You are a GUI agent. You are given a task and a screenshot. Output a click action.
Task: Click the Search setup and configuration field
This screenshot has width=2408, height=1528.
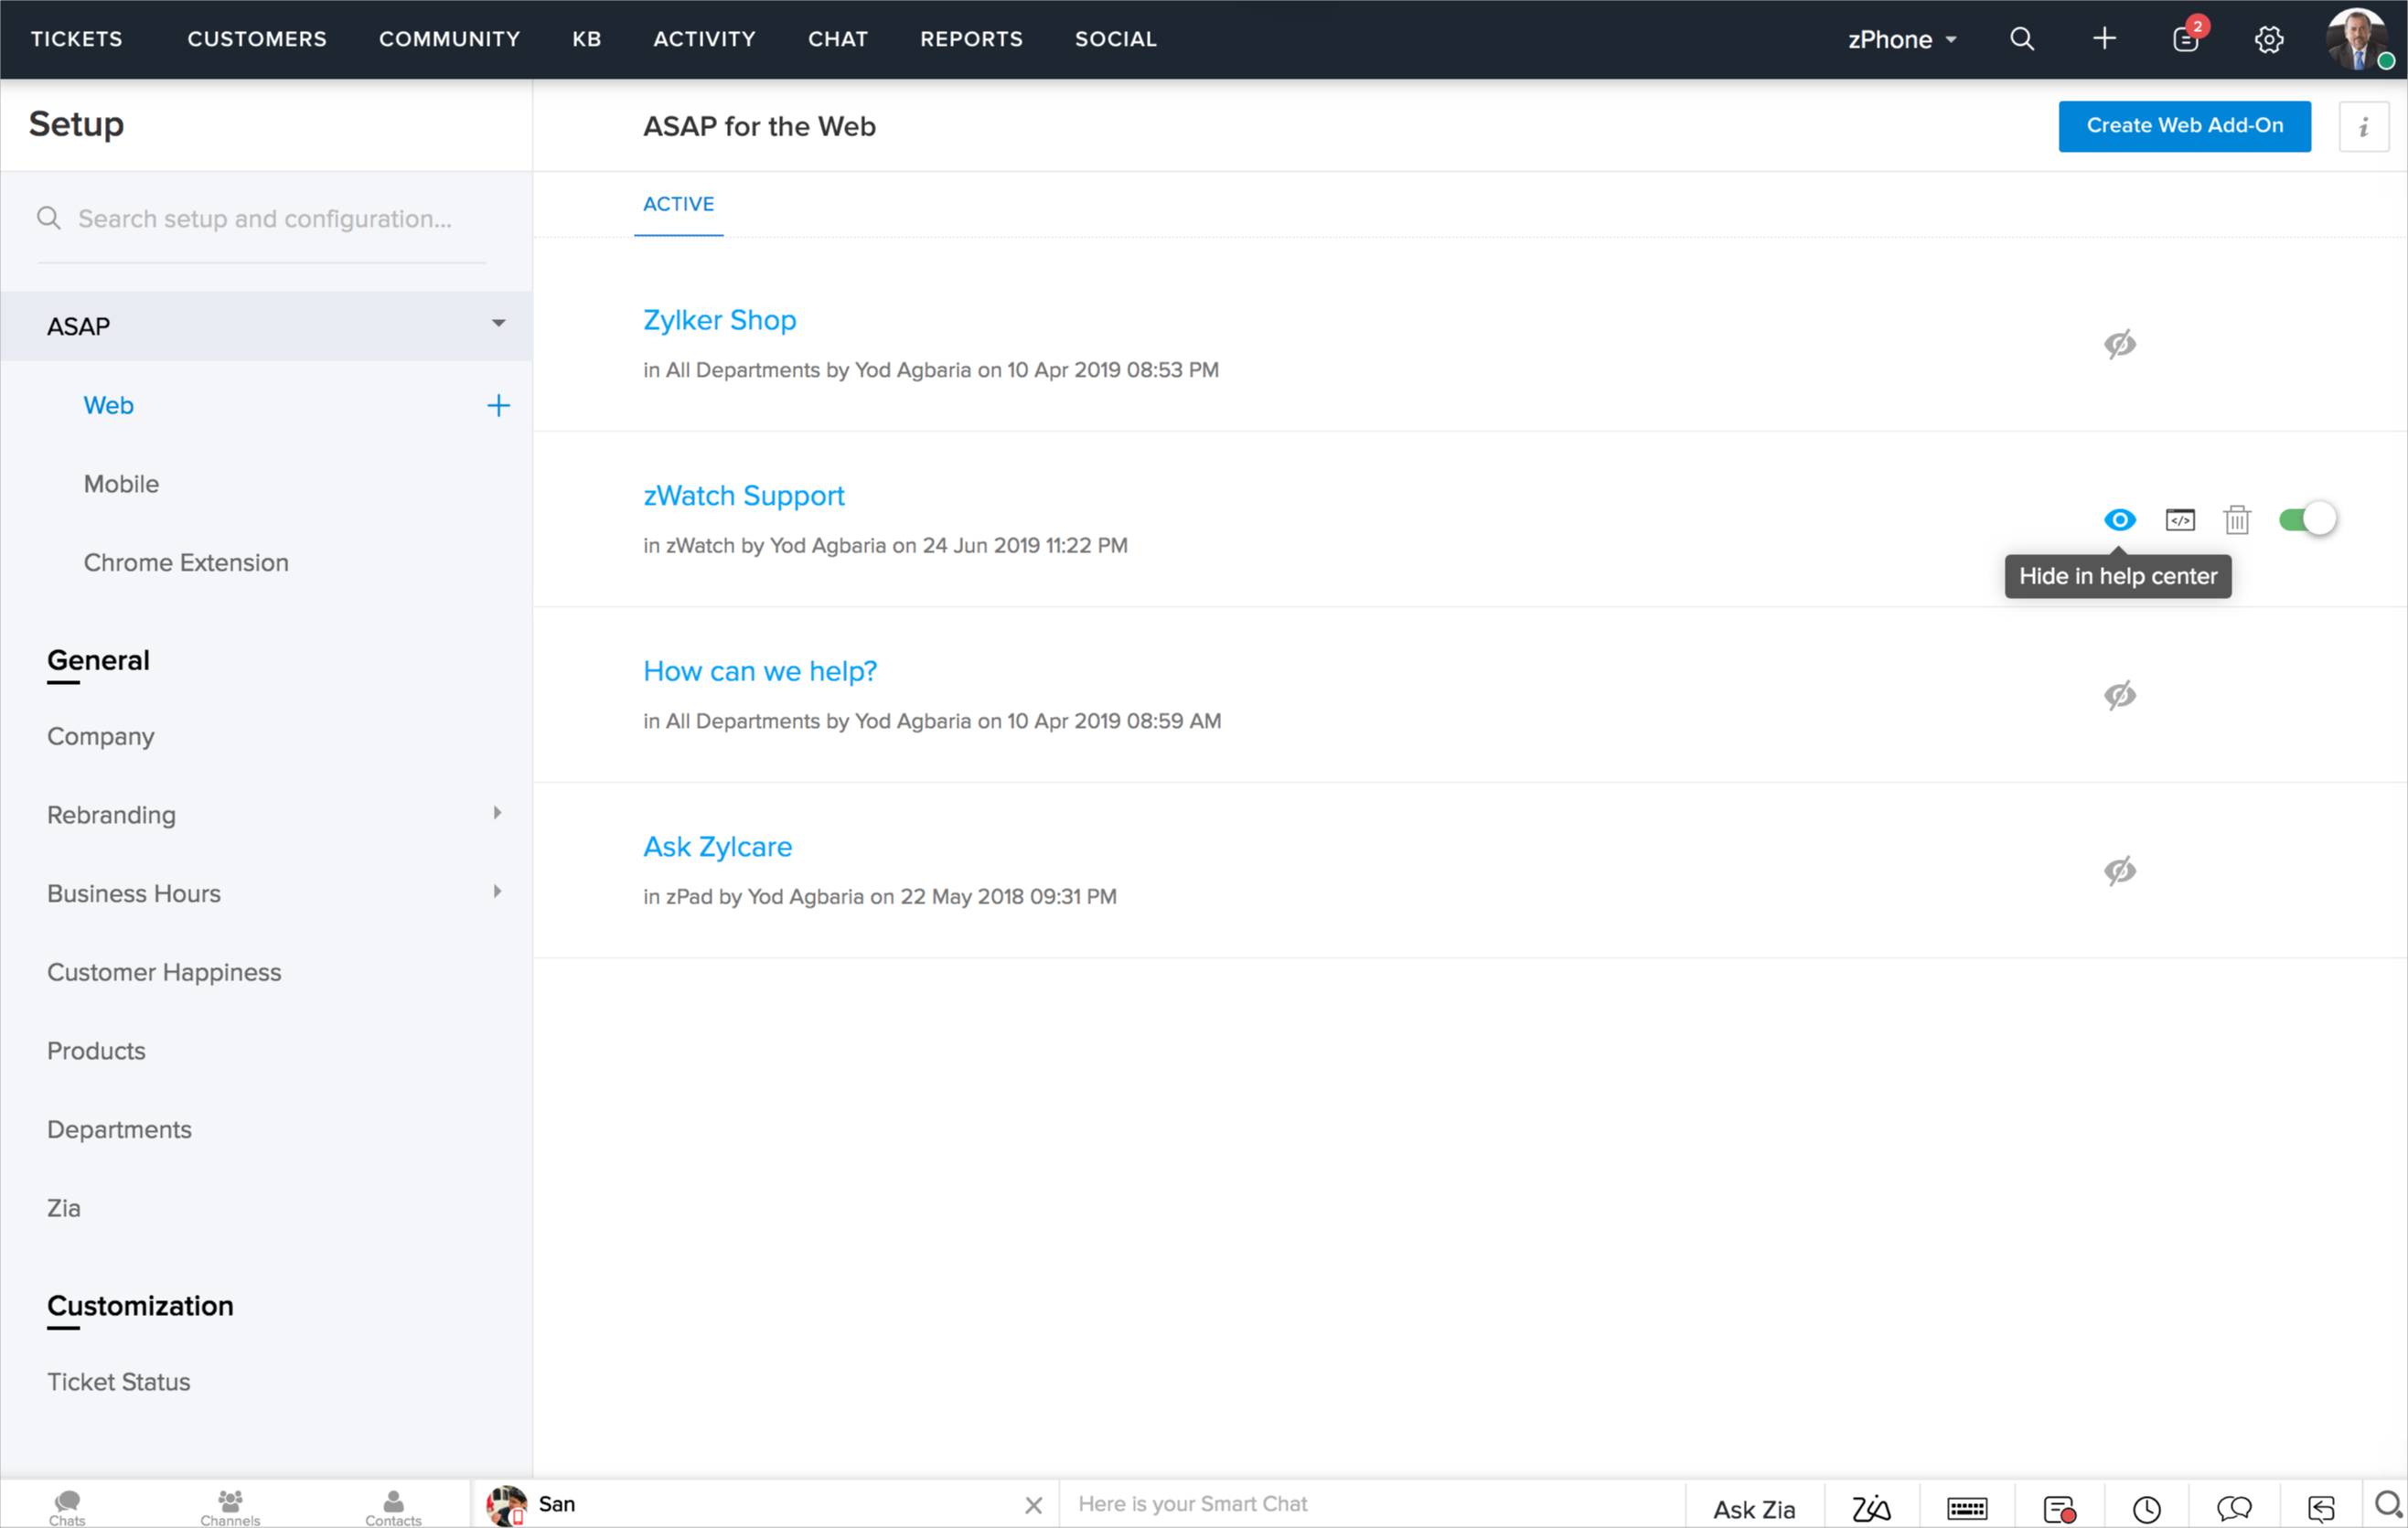[265, 219]
